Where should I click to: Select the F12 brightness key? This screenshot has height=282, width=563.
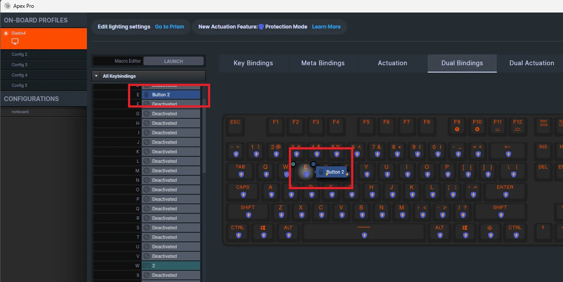coord(518,126)
